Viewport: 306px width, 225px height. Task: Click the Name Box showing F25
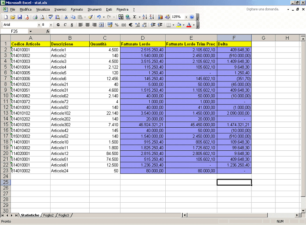(14, 31)
